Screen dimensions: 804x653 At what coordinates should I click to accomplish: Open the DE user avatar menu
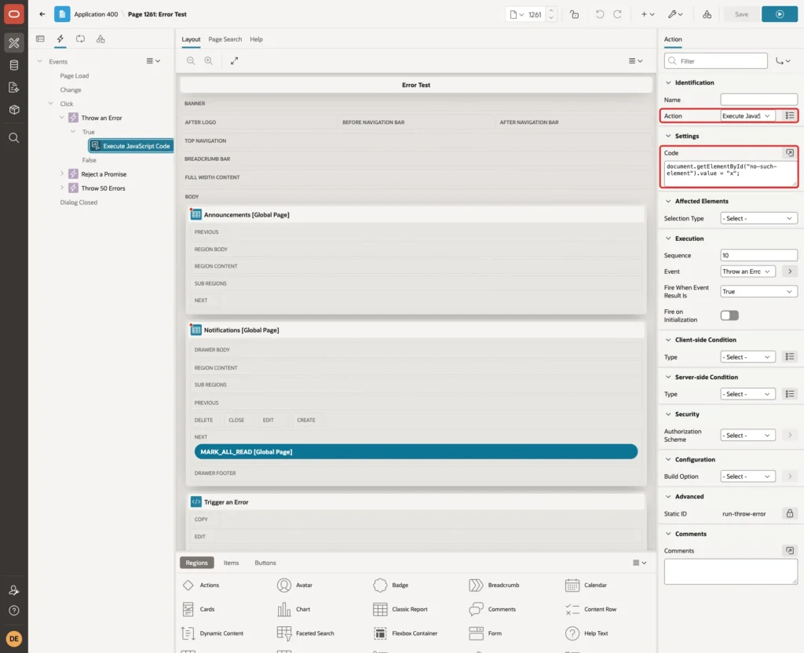14,639
